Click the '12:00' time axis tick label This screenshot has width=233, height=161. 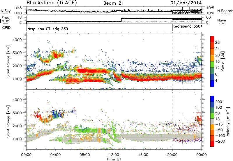click(x=114, y=155)
